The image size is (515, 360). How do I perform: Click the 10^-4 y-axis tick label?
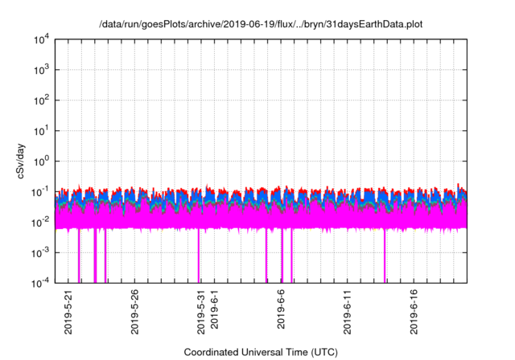click(40, 283)
